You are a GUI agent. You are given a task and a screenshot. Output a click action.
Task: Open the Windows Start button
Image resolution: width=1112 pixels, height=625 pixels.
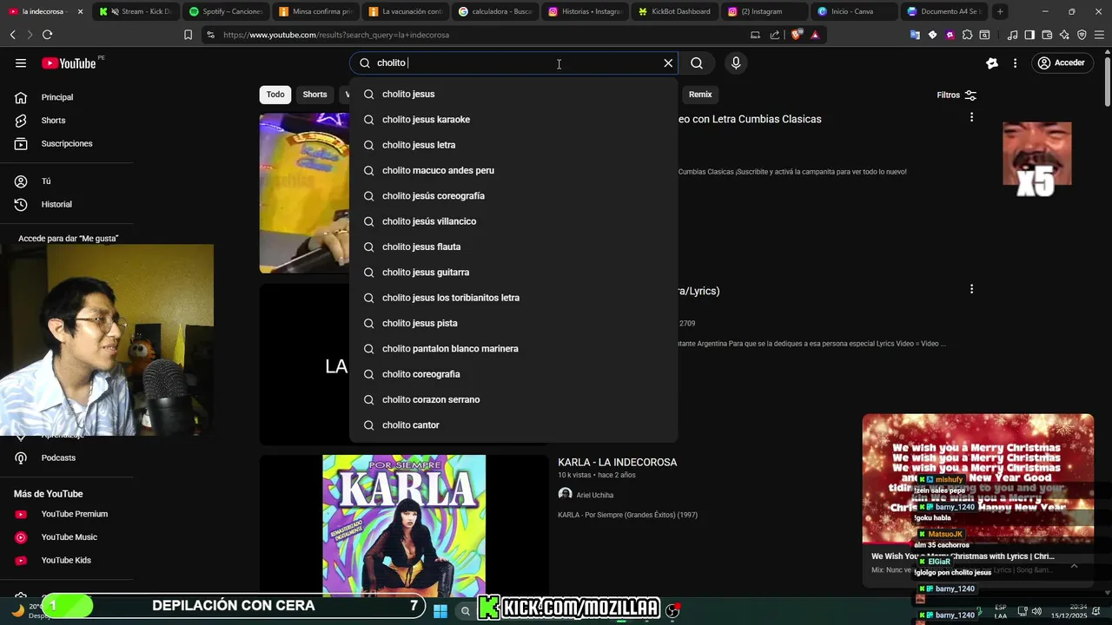(440, 611)
